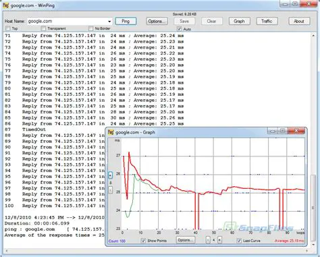
Task: Select log line 85 reply in 30 ms
Action: pos(94,117)
